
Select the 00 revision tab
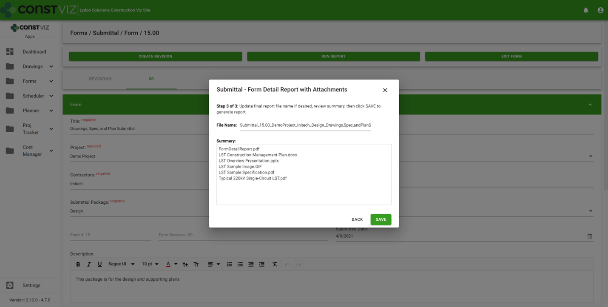pos(151,79)
